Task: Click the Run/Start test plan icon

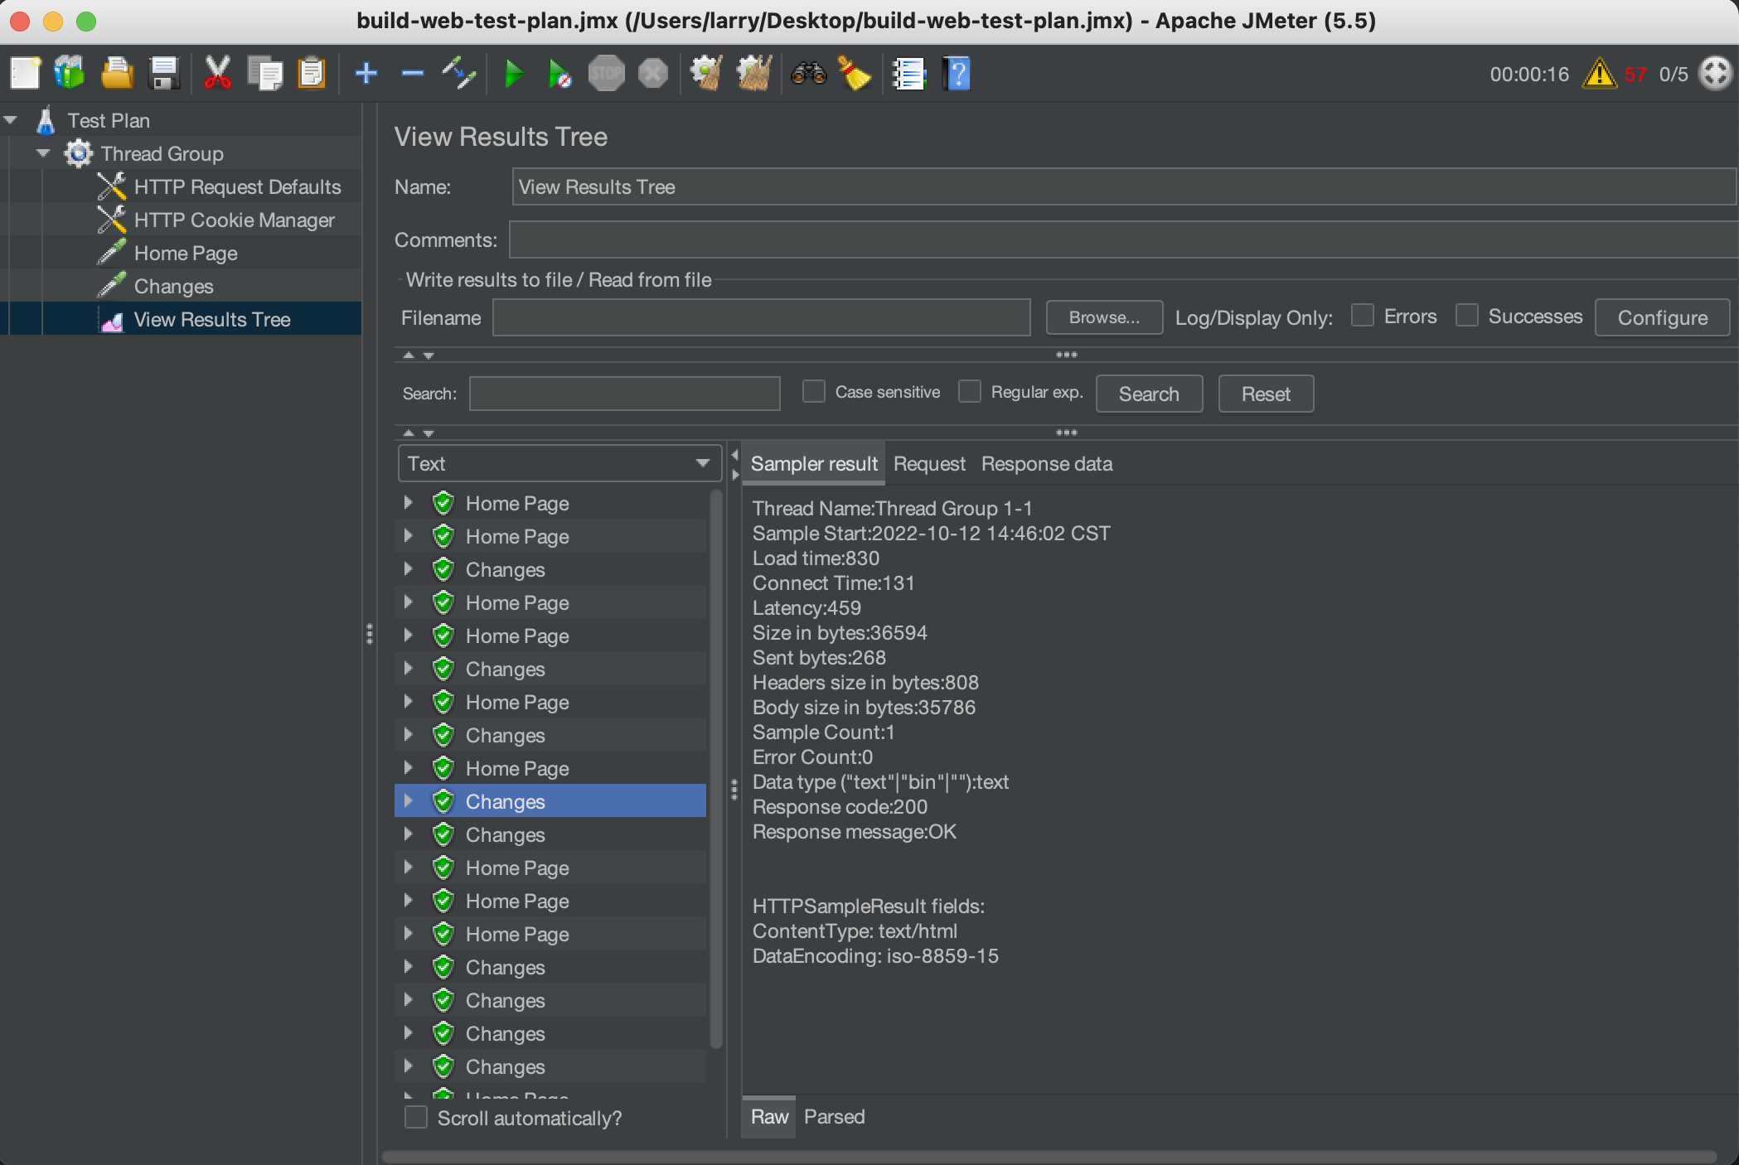Action: [x=512, y=74]
